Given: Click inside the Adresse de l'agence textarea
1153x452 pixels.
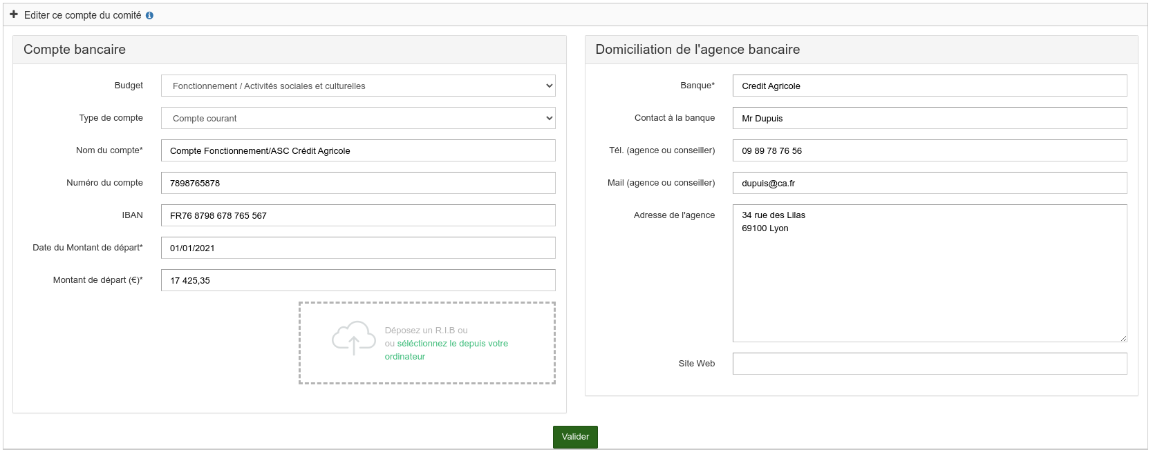Looking at the screenshot, I should pyautogui.click(x=929, y=283).
